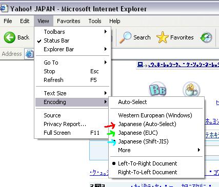The width and height of the screenshot is (219, 187).
Task: Click the History clock icon in toolbar
Action: (x=206, y=37)
